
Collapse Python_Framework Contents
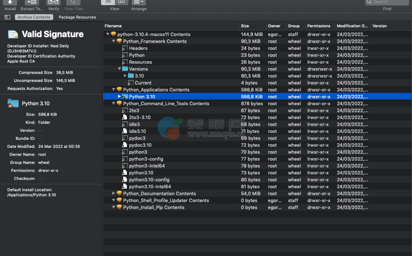point(113,41)
